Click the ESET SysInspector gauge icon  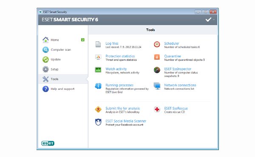point(157,70)
